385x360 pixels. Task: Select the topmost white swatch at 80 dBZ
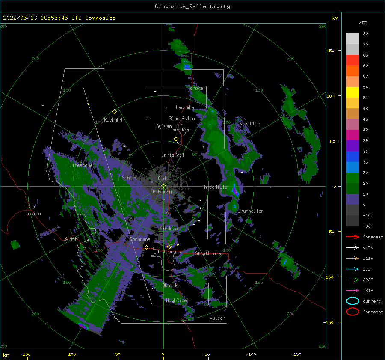[352, 39]
